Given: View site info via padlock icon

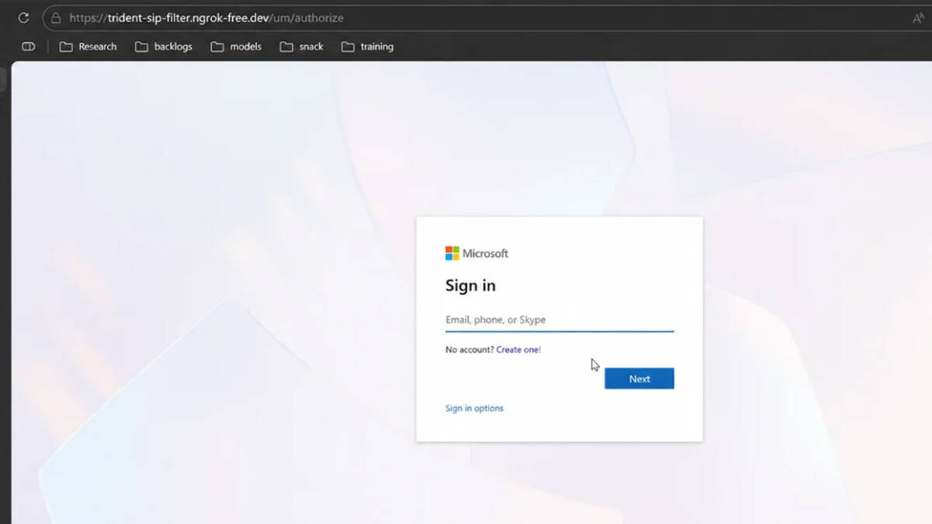Looking at the screenshot, I should (x=56, y=17).
